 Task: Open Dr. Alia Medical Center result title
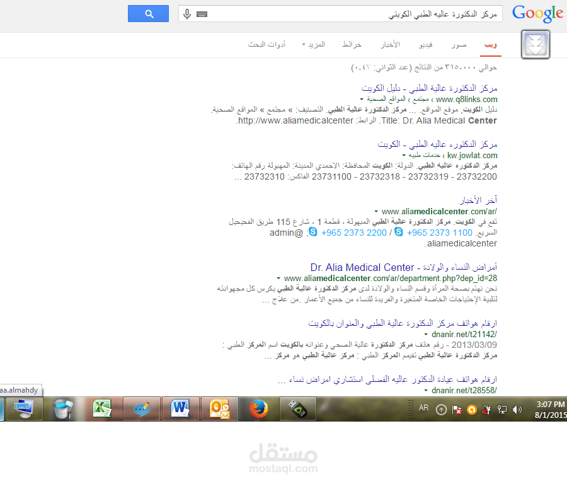coord(404,267)
